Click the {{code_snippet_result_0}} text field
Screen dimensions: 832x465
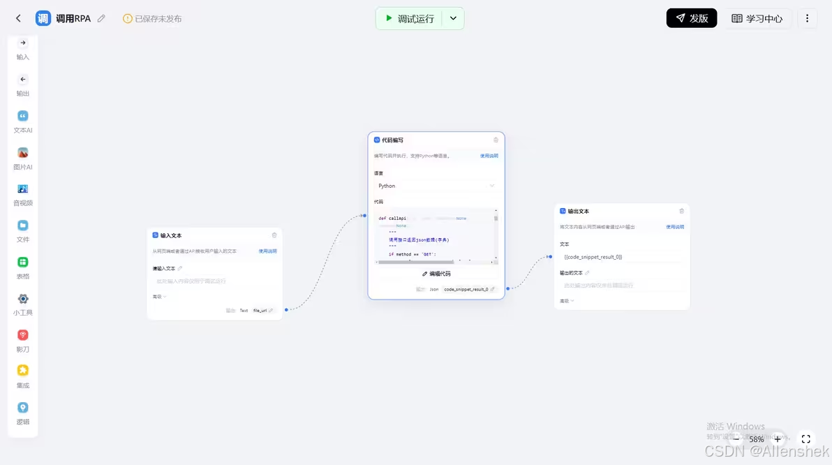pyautogui.click(x=621, y=257)
